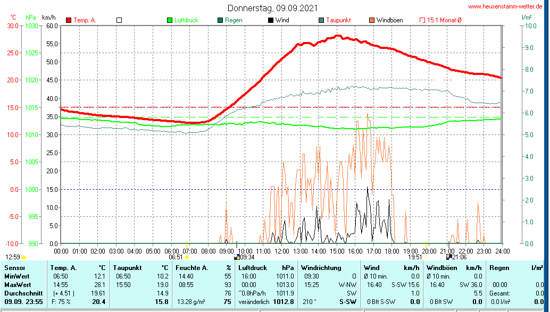Click the red Temp. A. legend swatch
This screenshot has height=312, width=550.
click(x=69, y=20)
